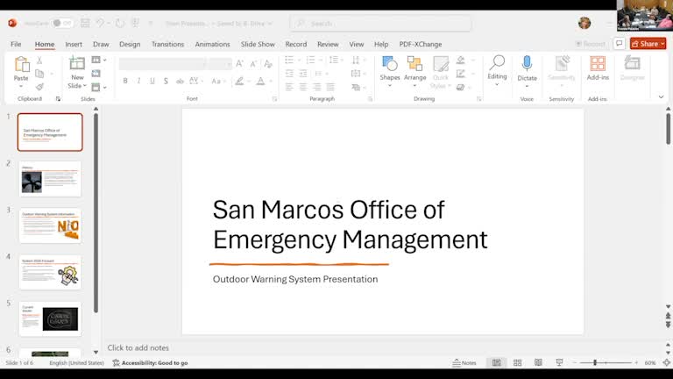Open Reading View from status bar
This screenshot has width=673, height=379.
[x=538, y=362]
